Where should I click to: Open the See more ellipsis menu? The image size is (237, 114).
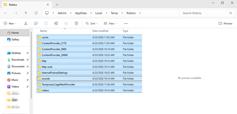point(126,24)
